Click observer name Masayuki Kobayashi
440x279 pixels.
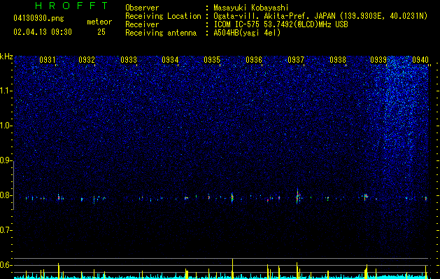point(251,8)
